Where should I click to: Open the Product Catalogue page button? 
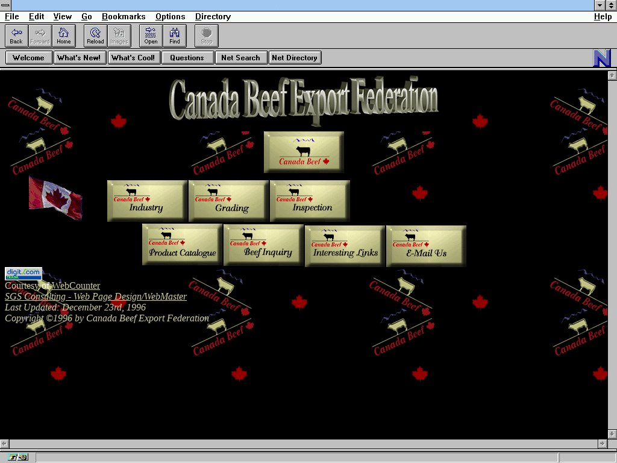click(x=182, y=245)
